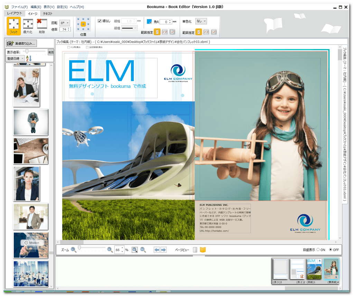Switch to two-page spread view icon
Viewport: 353px width, 296px height.
tap(203, 250)
